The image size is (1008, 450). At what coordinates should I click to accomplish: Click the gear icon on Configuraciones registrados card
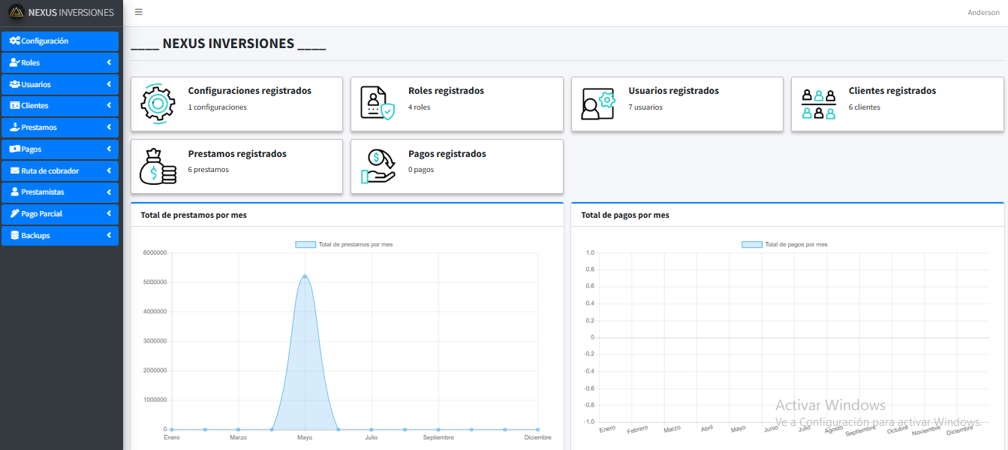[x=156, y=104]
